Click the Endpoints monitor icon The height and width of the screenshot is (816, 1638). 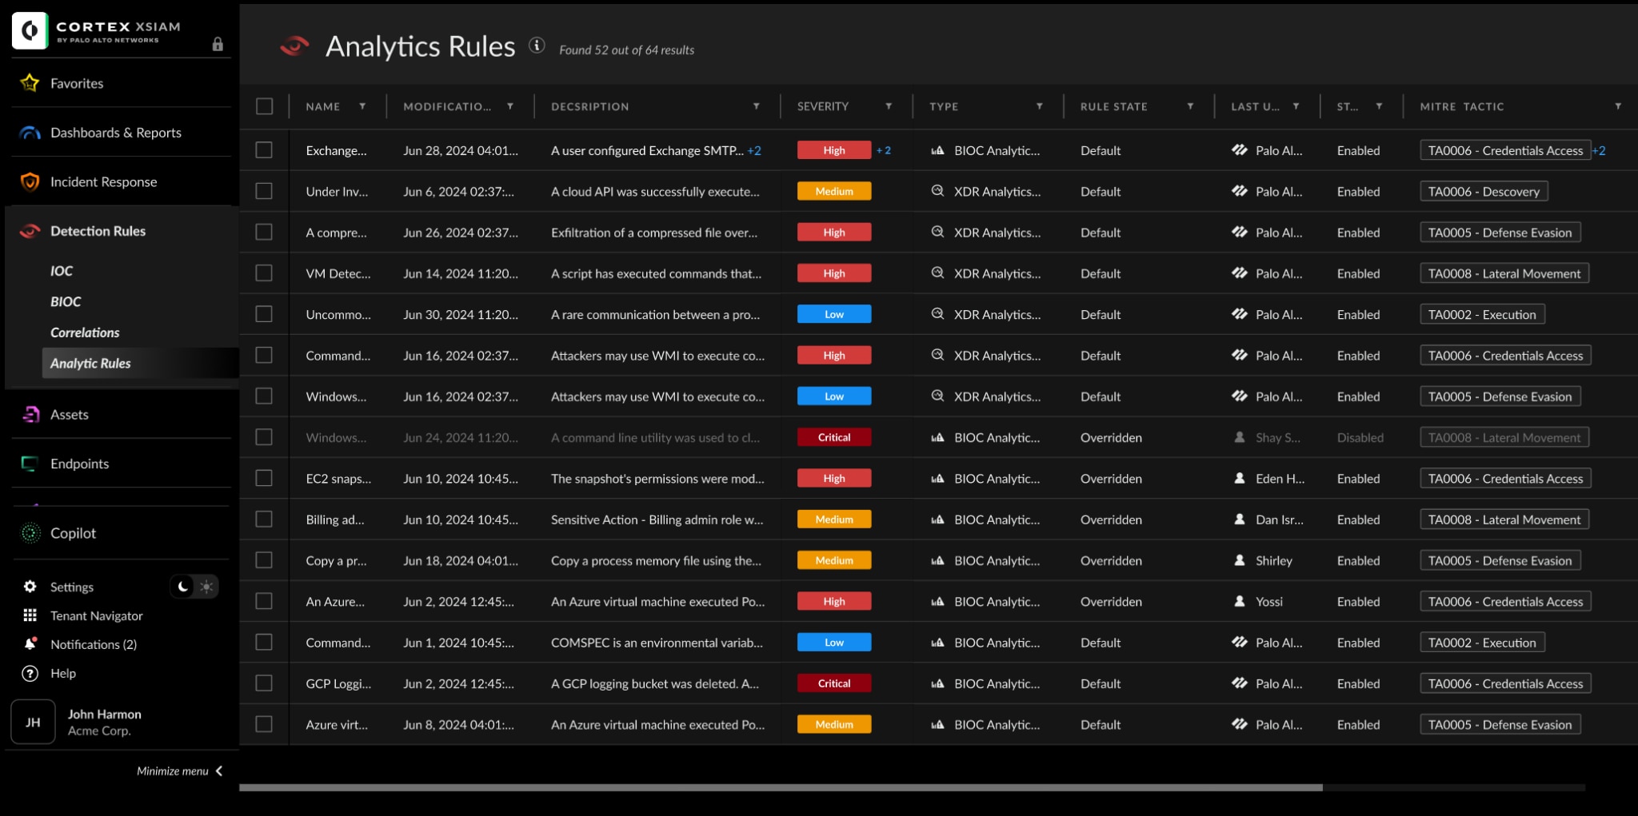pos(30,464)
